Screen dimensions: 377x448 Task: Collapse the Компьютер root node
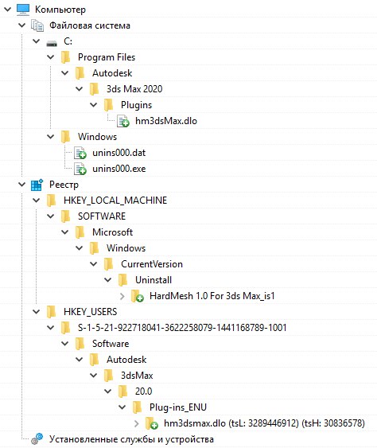tap(8, 10)
